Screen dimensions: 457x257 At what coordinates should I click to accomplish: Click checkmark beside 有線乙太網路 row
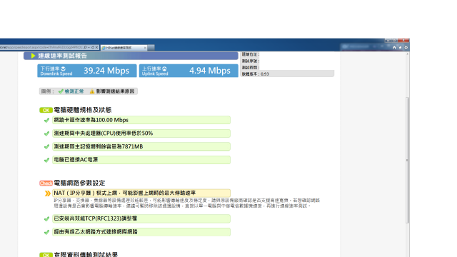coord(46,232)
